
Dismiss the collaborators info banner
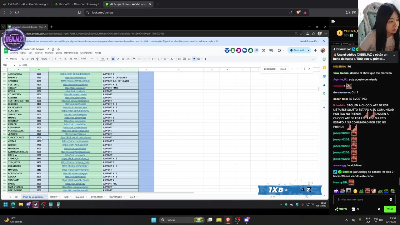point(324,41)
